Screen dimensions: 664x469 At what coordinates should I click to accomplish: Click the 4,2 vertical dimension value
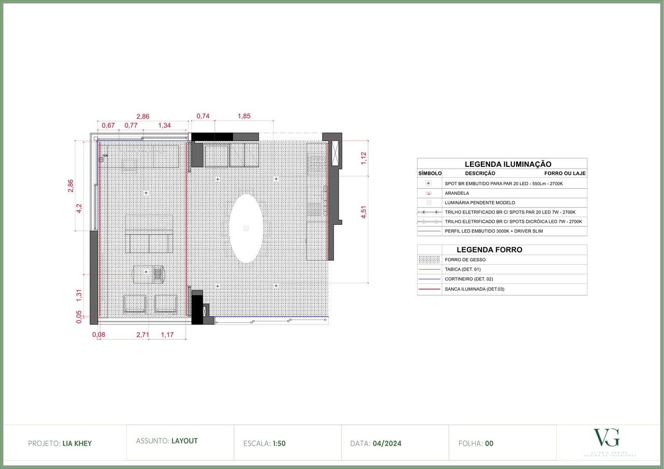point(79,208)
